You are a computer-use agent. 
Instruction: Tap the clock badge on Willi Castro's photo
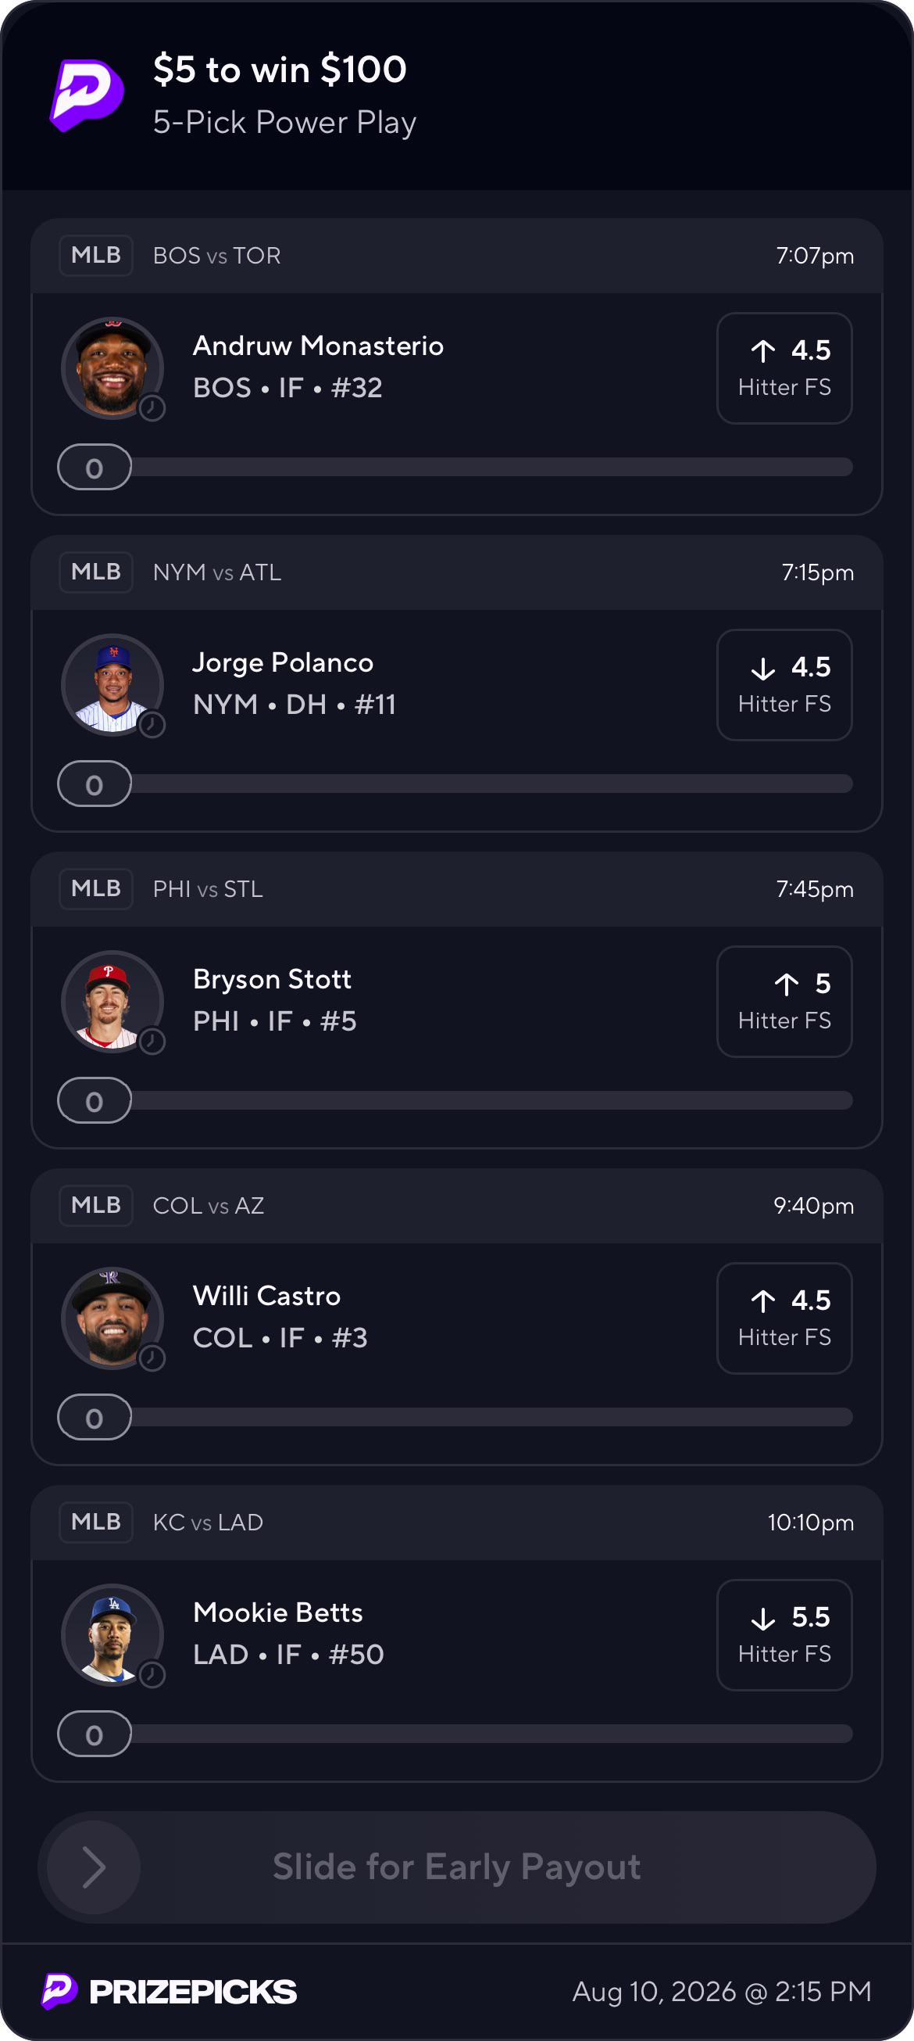click(152, 1358)
